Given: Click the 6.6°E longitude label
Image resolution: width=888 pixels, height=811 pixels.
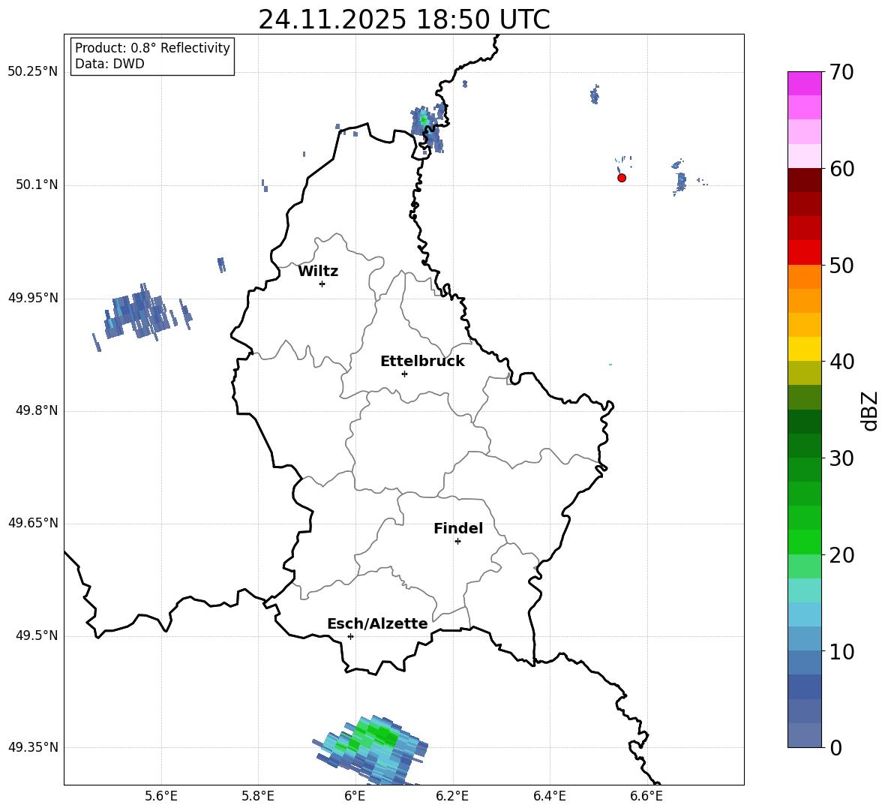Looking at the screenshot, I should pos(646,796).
